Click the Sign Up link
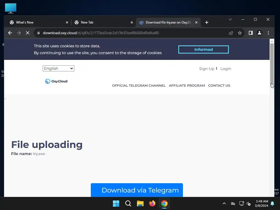This screenshot has height=210, width=280. (x=207, y=69)
